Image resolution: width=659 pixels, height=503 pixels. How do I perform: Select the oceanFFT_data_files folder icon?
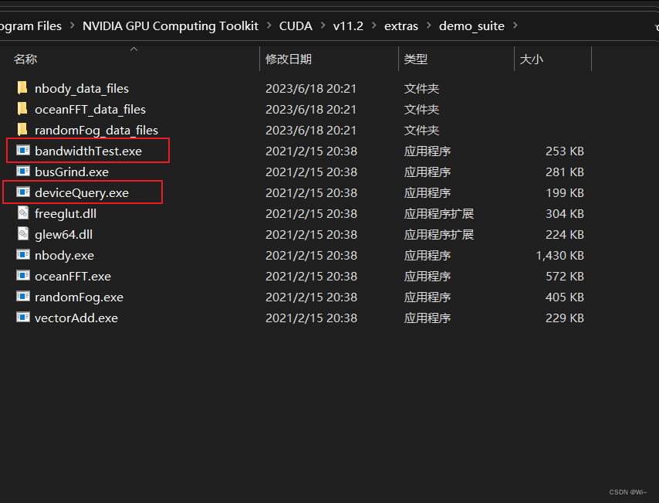pyautogui.click(x=22, y=109)
